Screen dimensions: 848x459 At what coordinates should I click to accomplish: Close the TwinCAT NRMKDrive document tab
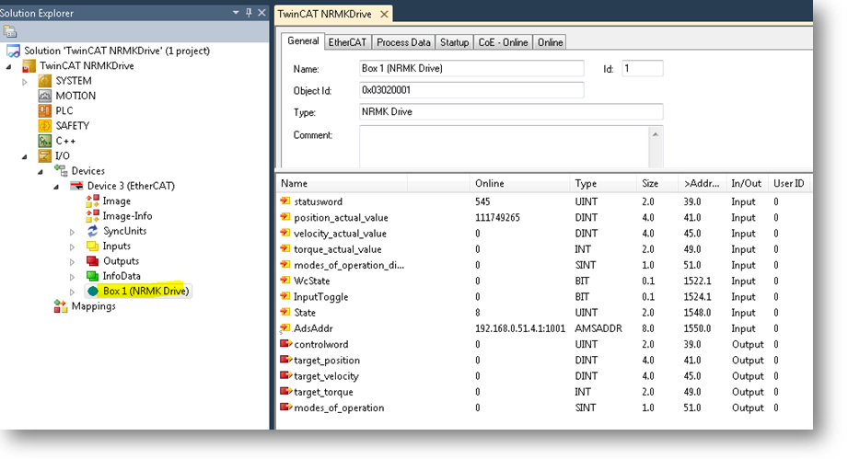(384, 14)
